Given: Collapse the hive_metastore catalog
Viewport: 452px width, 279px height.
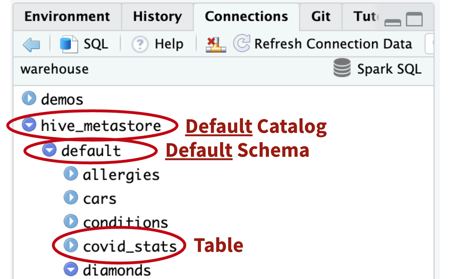Looking at the screenshot, I should tap(29, 125).
